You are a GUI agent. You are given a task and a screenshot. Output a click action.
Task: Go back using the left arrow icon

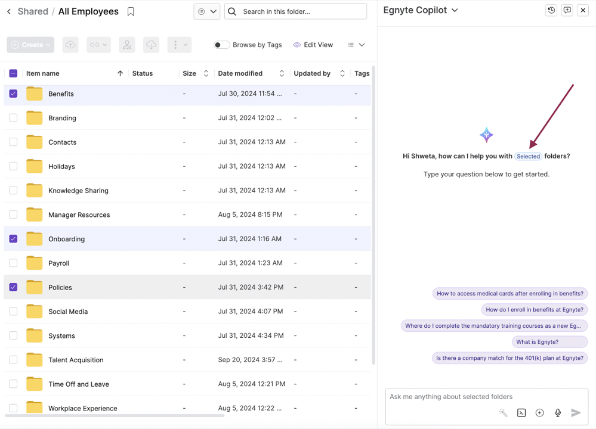pos(9,11)
